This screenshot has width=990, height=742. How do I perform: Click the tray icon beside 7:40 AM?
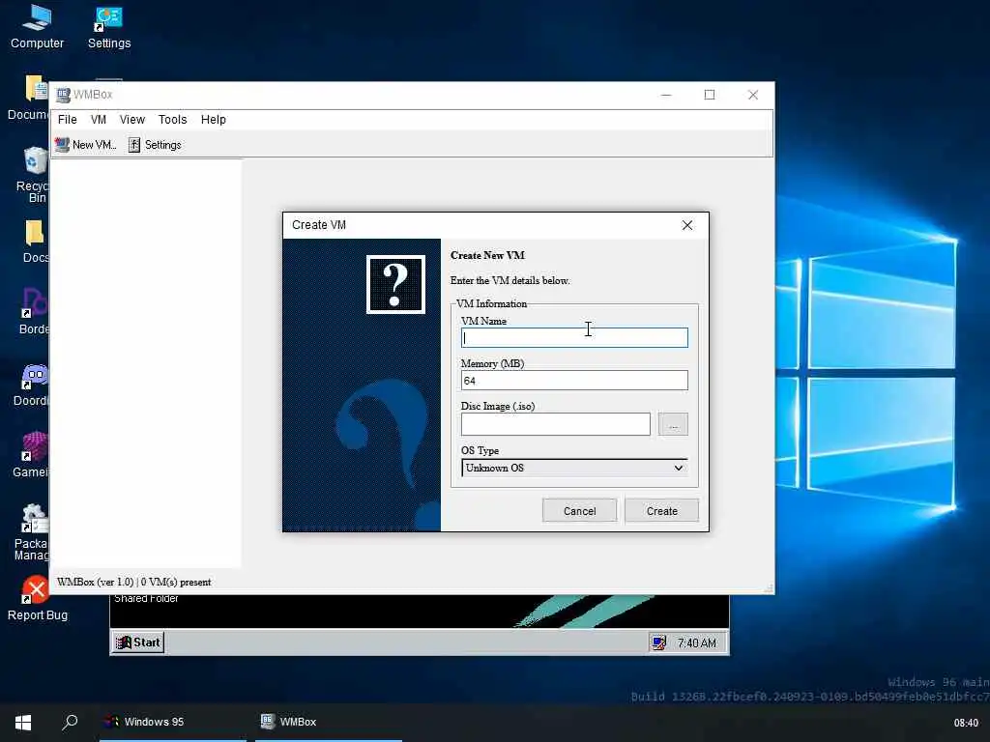(x=659, y=642)
